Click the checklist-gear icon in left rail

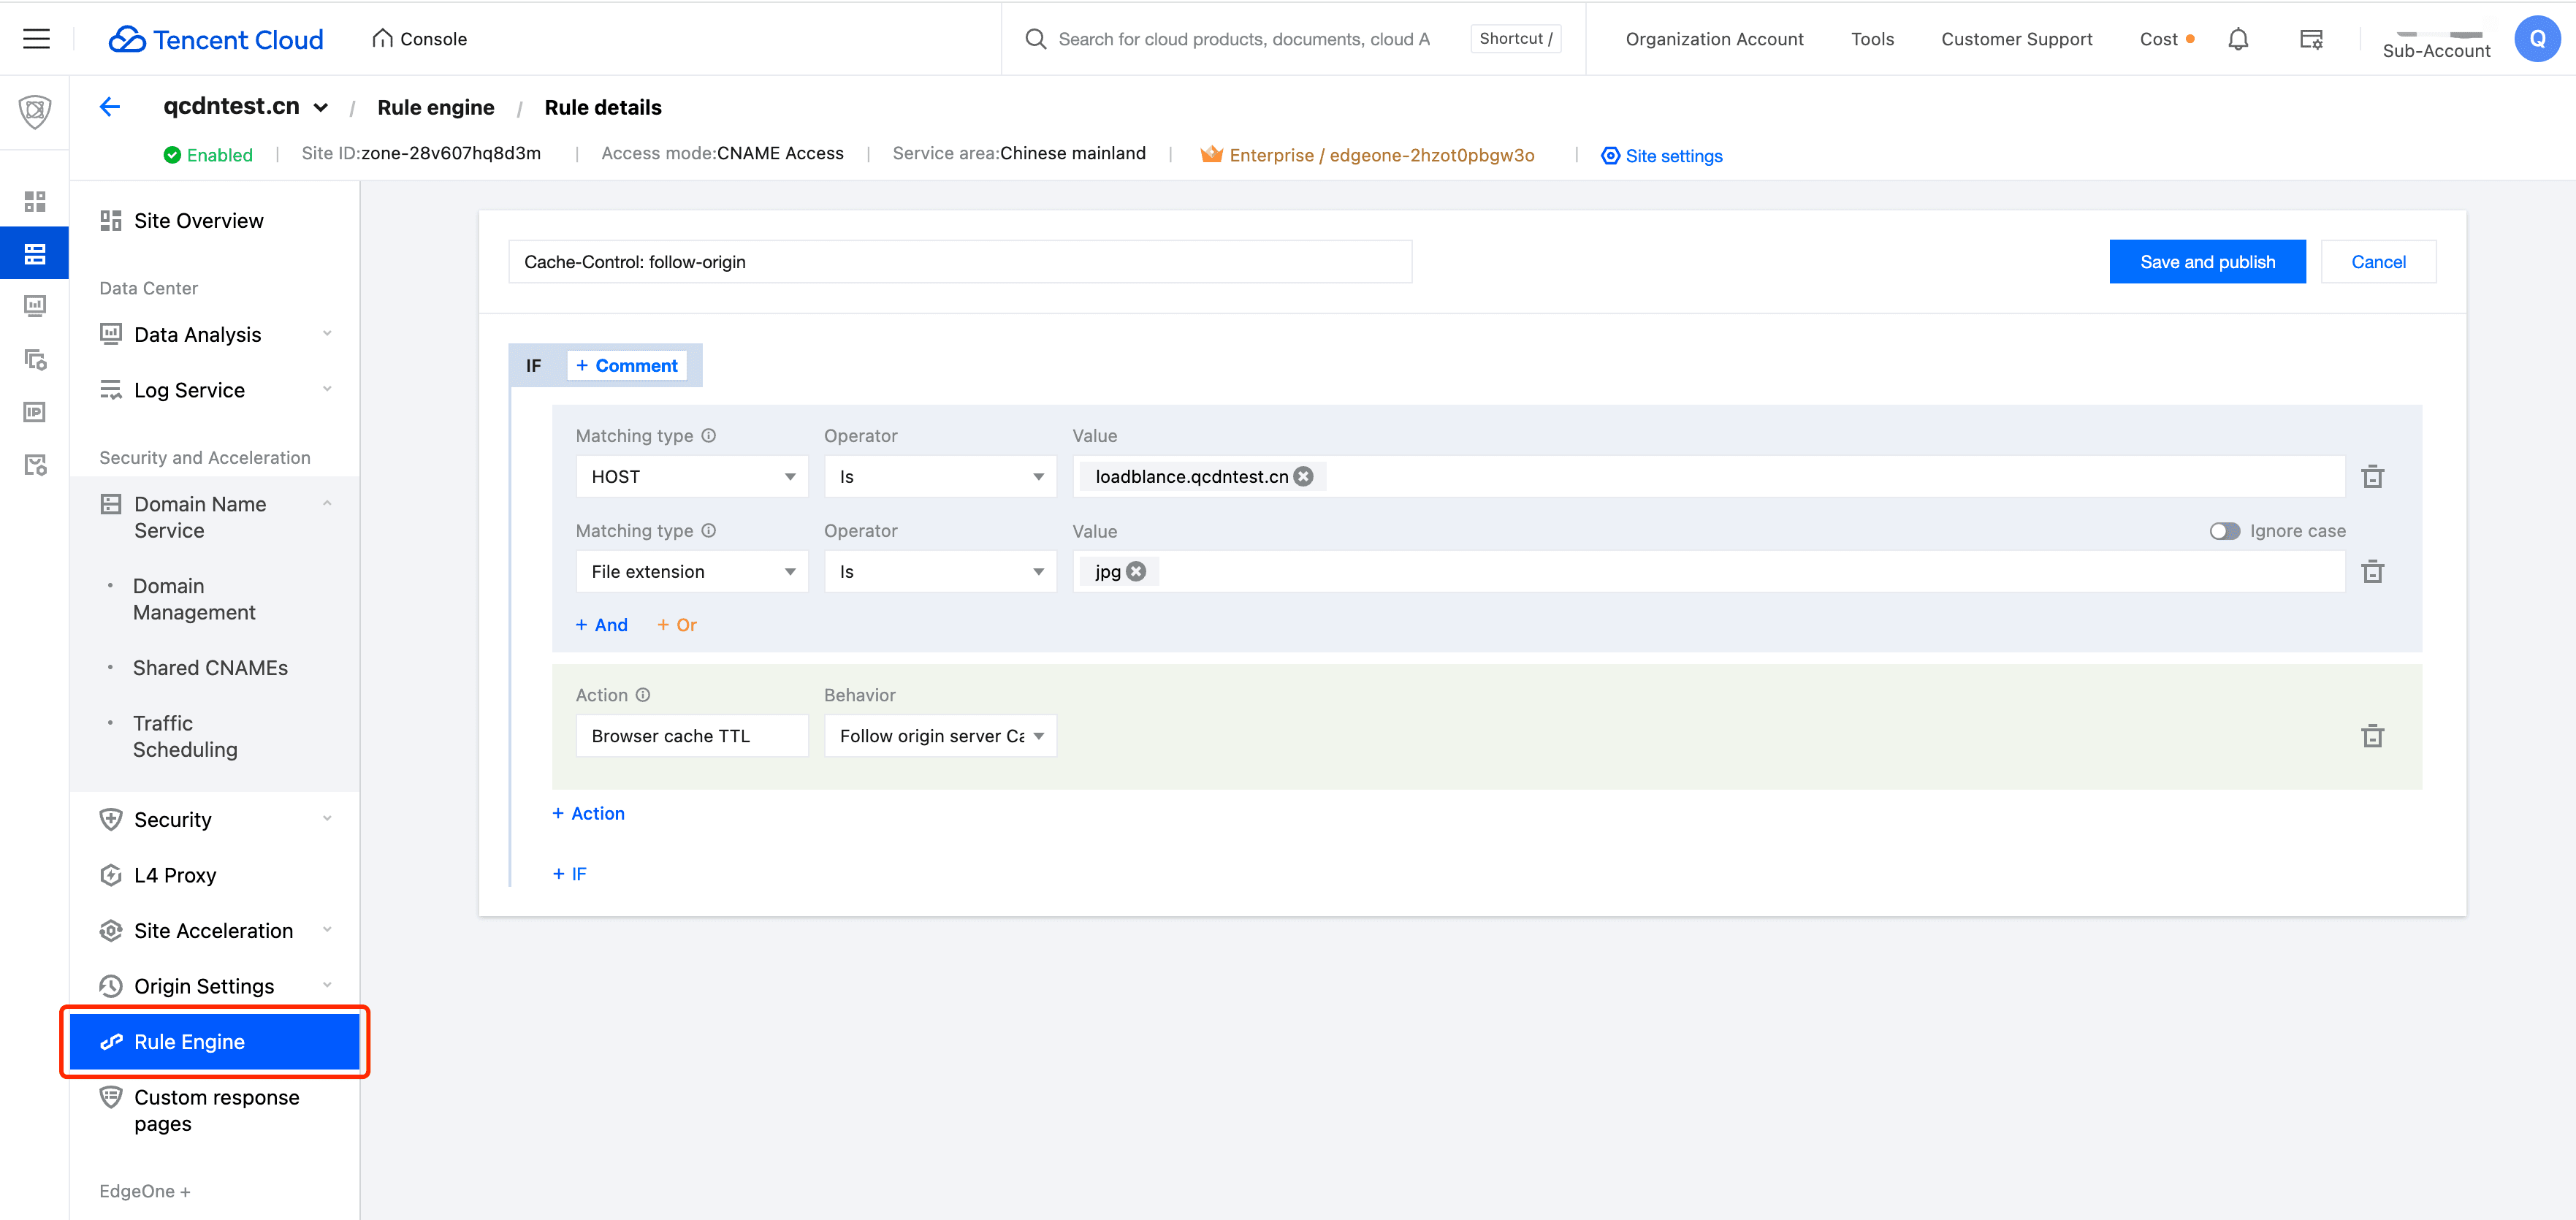click(x=35, y=464)
